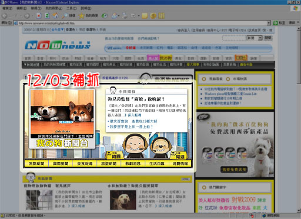Click the cartoon dog anchor 阿浪
Image resolution: width=301 pixels, height=219 pixels.
coord(160,147)
